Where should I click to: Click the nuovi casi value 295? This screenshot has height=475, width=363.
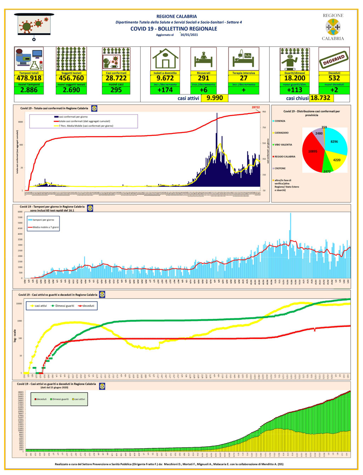click(x=116, y=90)
